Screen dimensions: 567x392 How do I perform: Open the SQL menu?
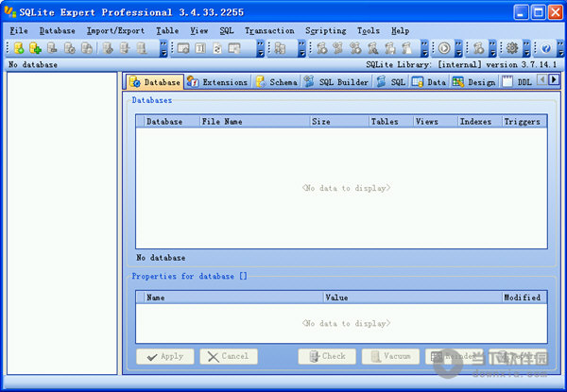tap(227, 31)
